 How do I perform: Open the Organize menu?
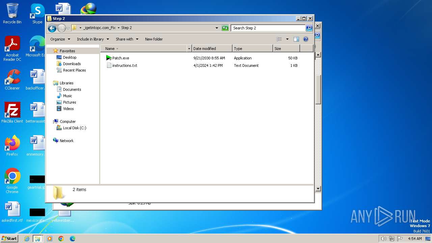[60, 39]
